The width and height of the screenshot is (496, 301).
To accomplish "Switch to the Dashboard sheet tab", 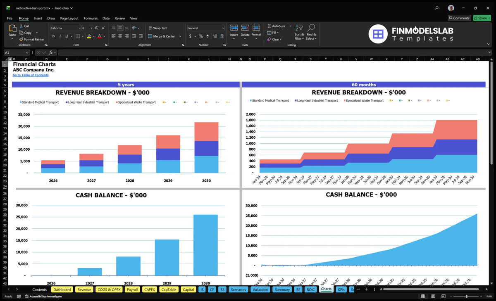I will pyautogui.click(x=62, y=289).
